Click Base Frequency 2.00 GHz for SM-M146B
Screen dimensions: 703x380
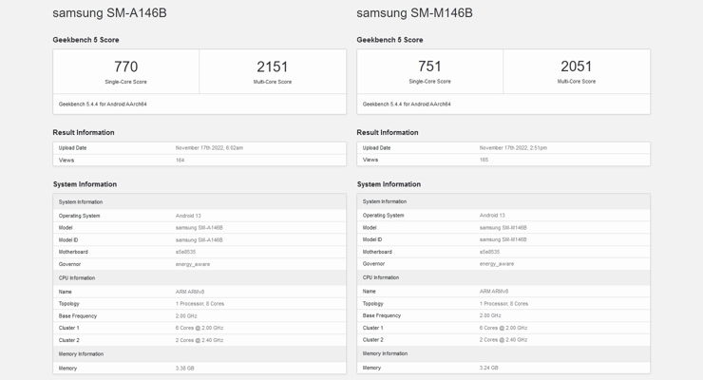tap(490, 315)
